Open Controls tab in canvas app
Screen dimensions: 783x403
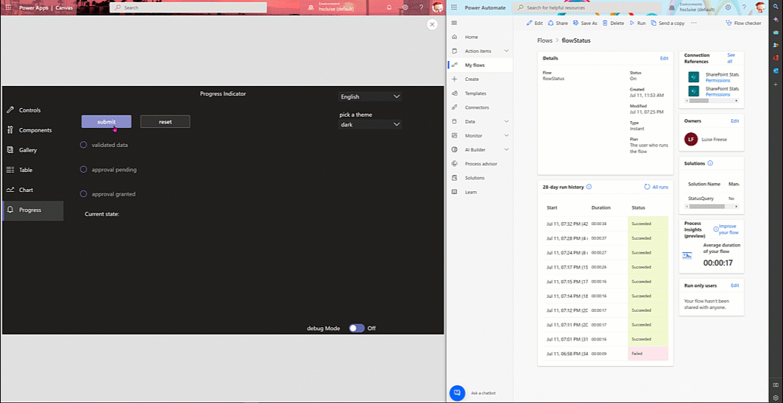33,110
